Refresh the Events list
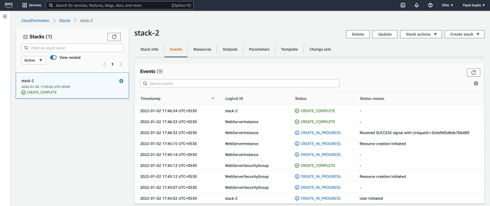 473,72
